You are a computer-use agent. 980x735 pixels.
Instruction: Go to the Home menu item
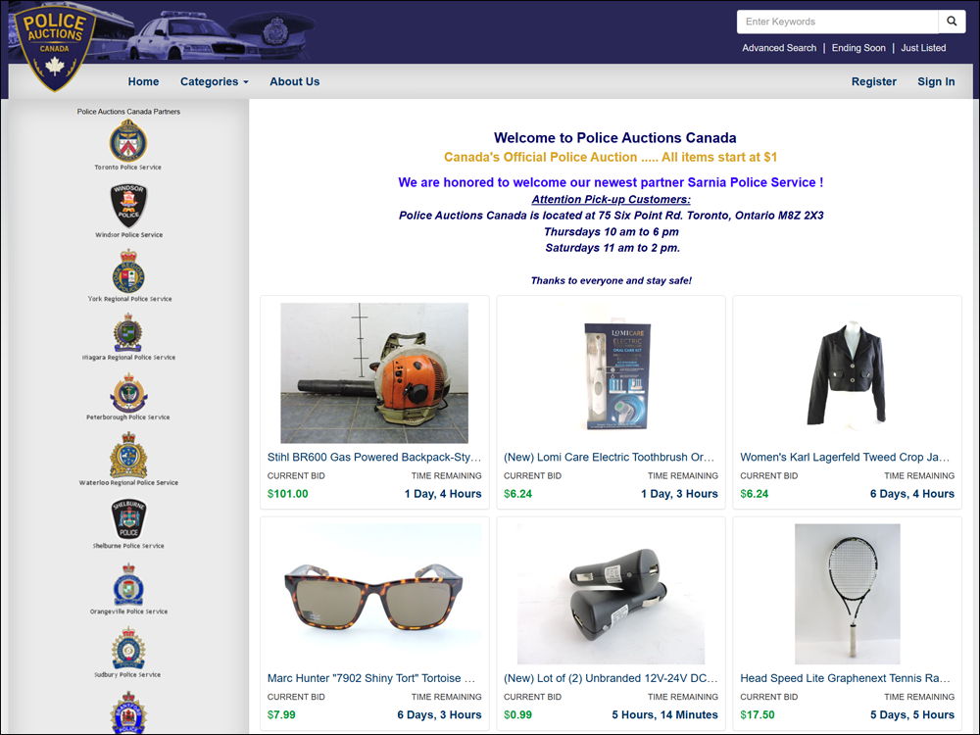[143, 81]
